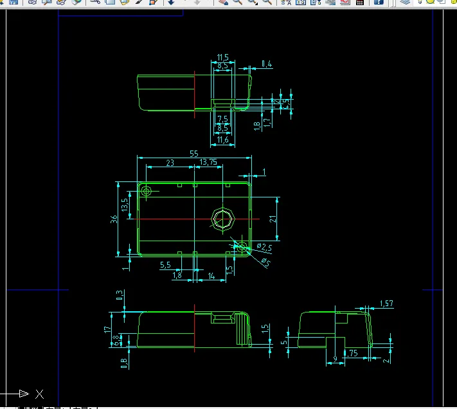This screenshot has width=457, height=409.
Task: Select the diameter dimension ø2,5
Action: coord(264,248)
